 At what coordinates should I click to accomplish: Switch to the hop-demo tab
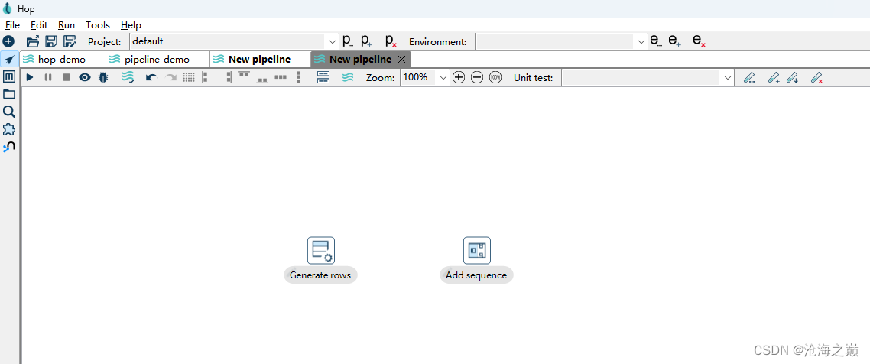coord(63,60)
